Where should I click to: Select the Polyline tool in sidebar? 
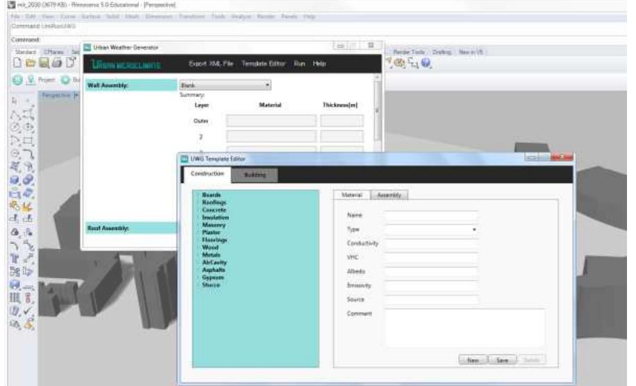click(x=15, y=114)
